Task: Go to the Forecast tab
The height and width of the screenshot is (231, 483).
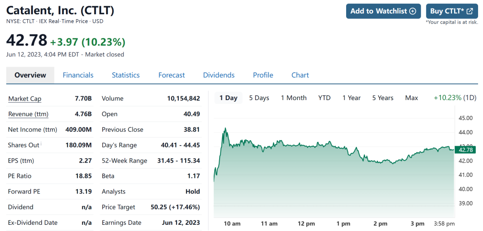Action: (x=171, y=75)
